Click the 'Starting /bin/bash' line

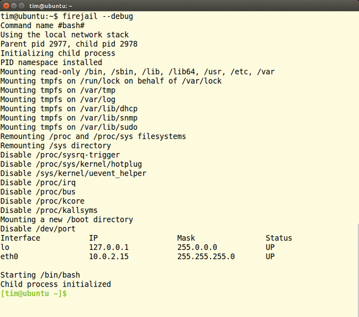(x=40, y=275)
